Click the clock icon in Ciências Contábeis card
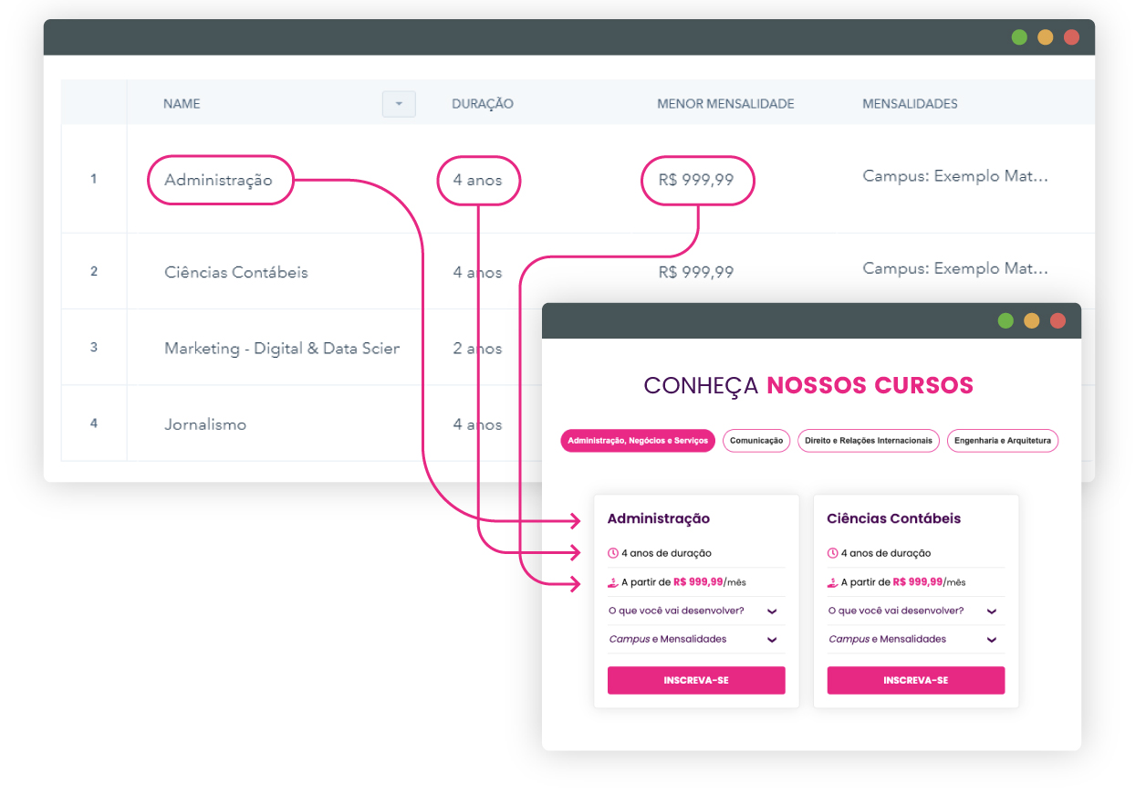Viewport: 1146px width, 805px height. [832, 553]
